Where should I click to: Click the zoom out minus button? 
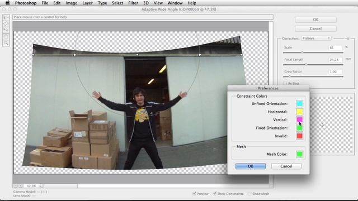tap(16, 186)
